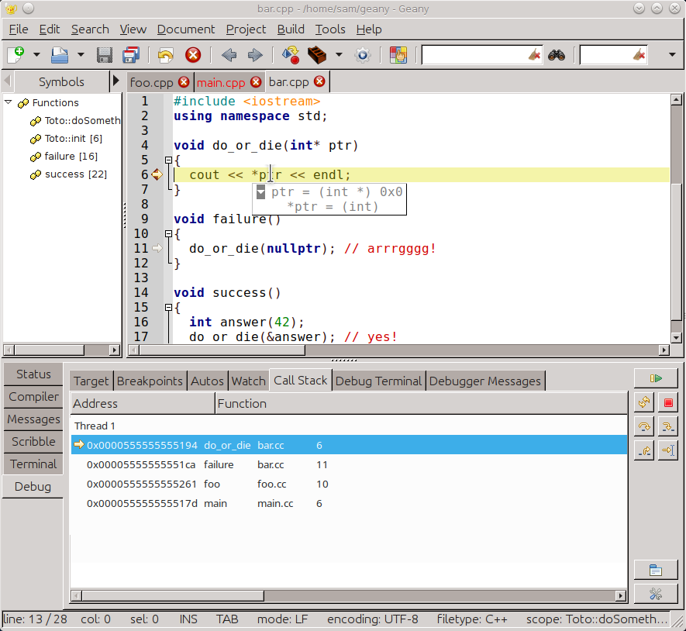This screenshot has width=686, height=631.
Task: Click the save all files icon
Action: (x=131, y=55)
